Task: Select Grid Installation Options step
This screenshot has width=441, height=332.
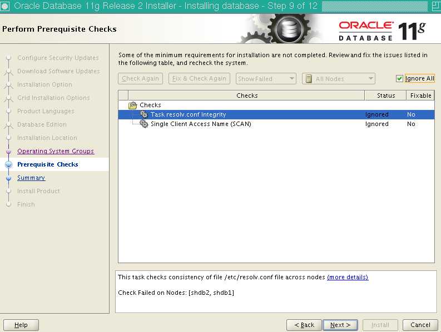Action: pos(53,98)
